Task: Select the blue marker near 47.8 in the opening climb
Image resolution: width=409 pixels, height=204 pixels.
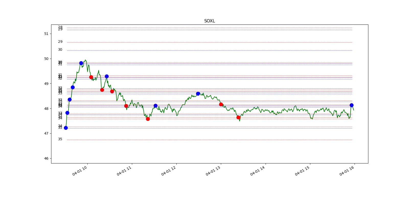Action: coord(67,113)
